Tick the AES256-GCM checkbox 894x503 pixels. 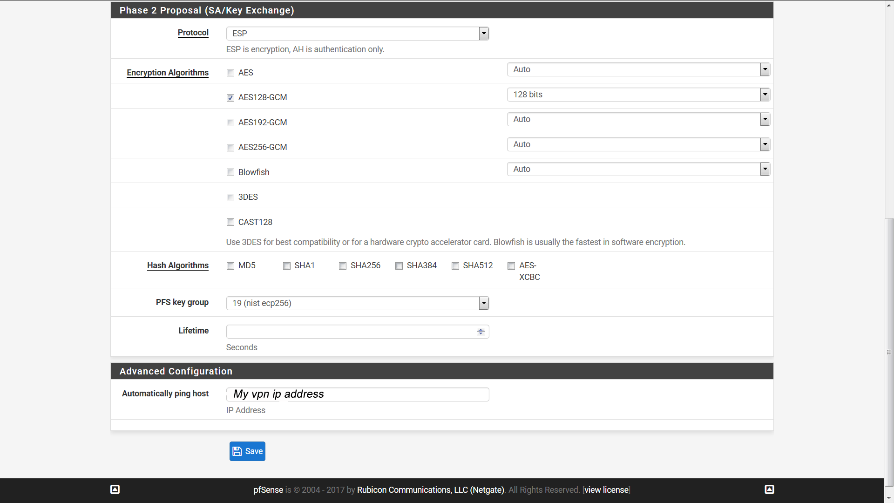[x=230, y=148]
